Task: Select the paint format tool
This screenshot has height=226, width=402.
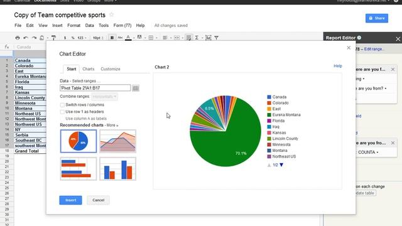Action: [53, 38]
